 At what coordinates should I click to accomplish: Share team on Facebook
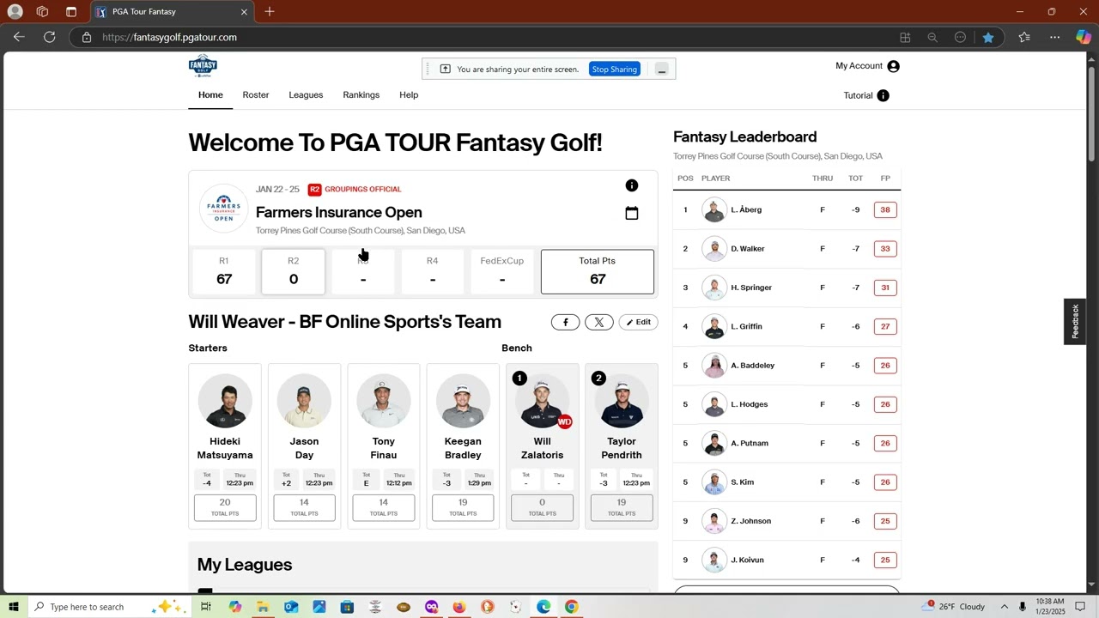565,322
